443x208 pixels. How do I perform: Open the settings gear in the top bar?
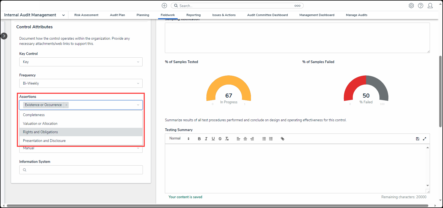(x=411, y=6)
